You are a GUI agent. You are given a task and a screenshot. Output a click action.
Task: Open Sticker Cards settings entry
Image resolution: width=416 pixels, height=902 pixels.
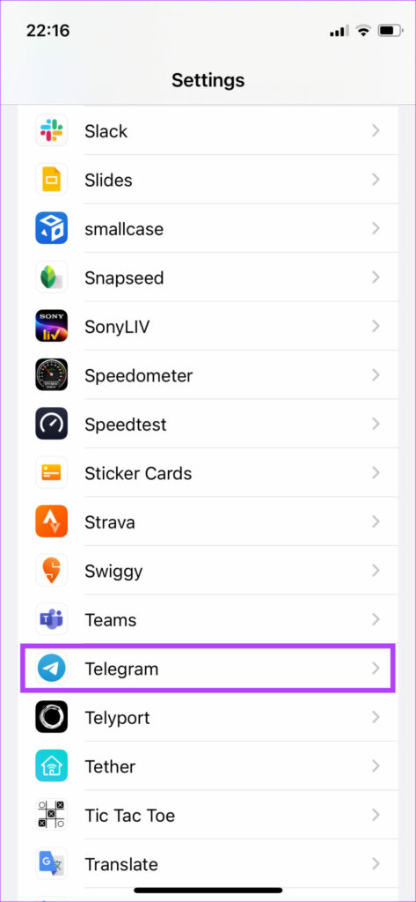click(208, 473)
